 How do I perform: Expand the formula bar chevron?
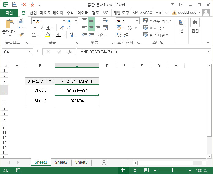208,52
